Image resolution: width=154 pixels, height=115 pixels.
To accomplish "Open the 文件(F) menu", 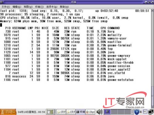I will click(x=6, y=7).
